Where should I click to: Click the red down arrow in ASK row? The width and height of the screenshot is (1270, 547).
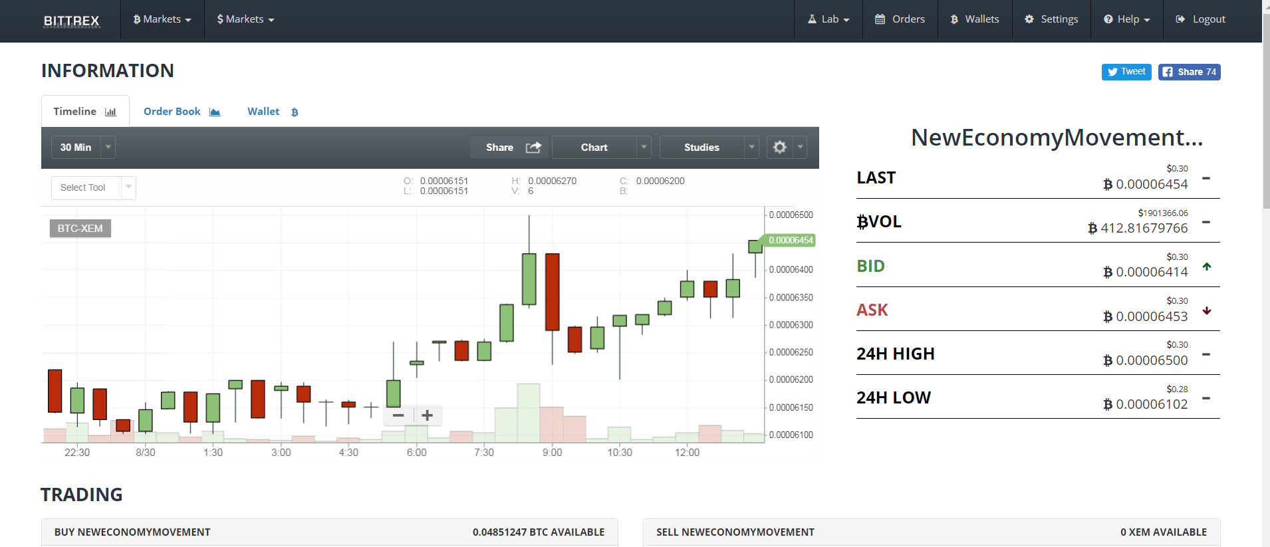1207,310
